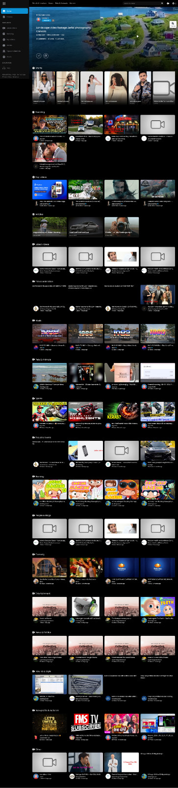
Task: Open the 1980 music video thumbnail
Action: (x=157, y=333)
